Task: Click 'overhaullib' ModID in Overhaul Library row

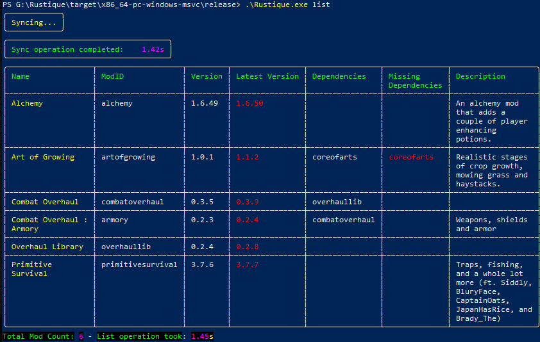Action: [126, 247]
